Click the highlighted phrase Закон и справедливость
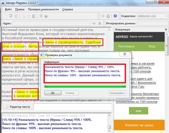 click(64, 42)
